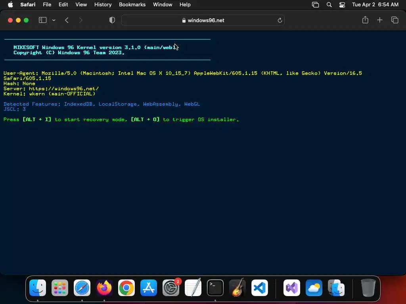Click the [ALT + O] OS installer text
Image resolution: width=406 pixels, height=304 pixels.
click(145, 120)
